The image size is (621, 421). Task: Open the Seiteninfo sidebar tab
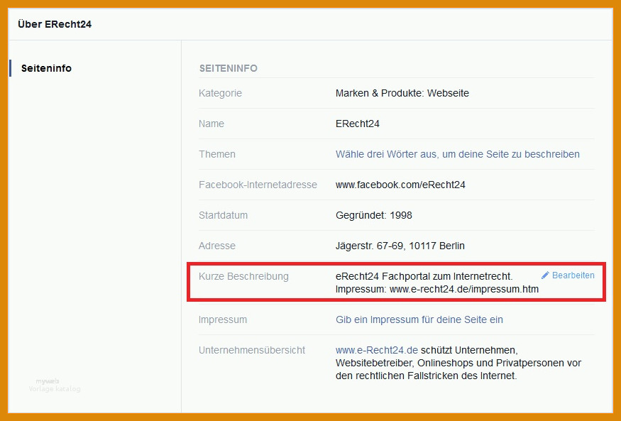point(46,68)
